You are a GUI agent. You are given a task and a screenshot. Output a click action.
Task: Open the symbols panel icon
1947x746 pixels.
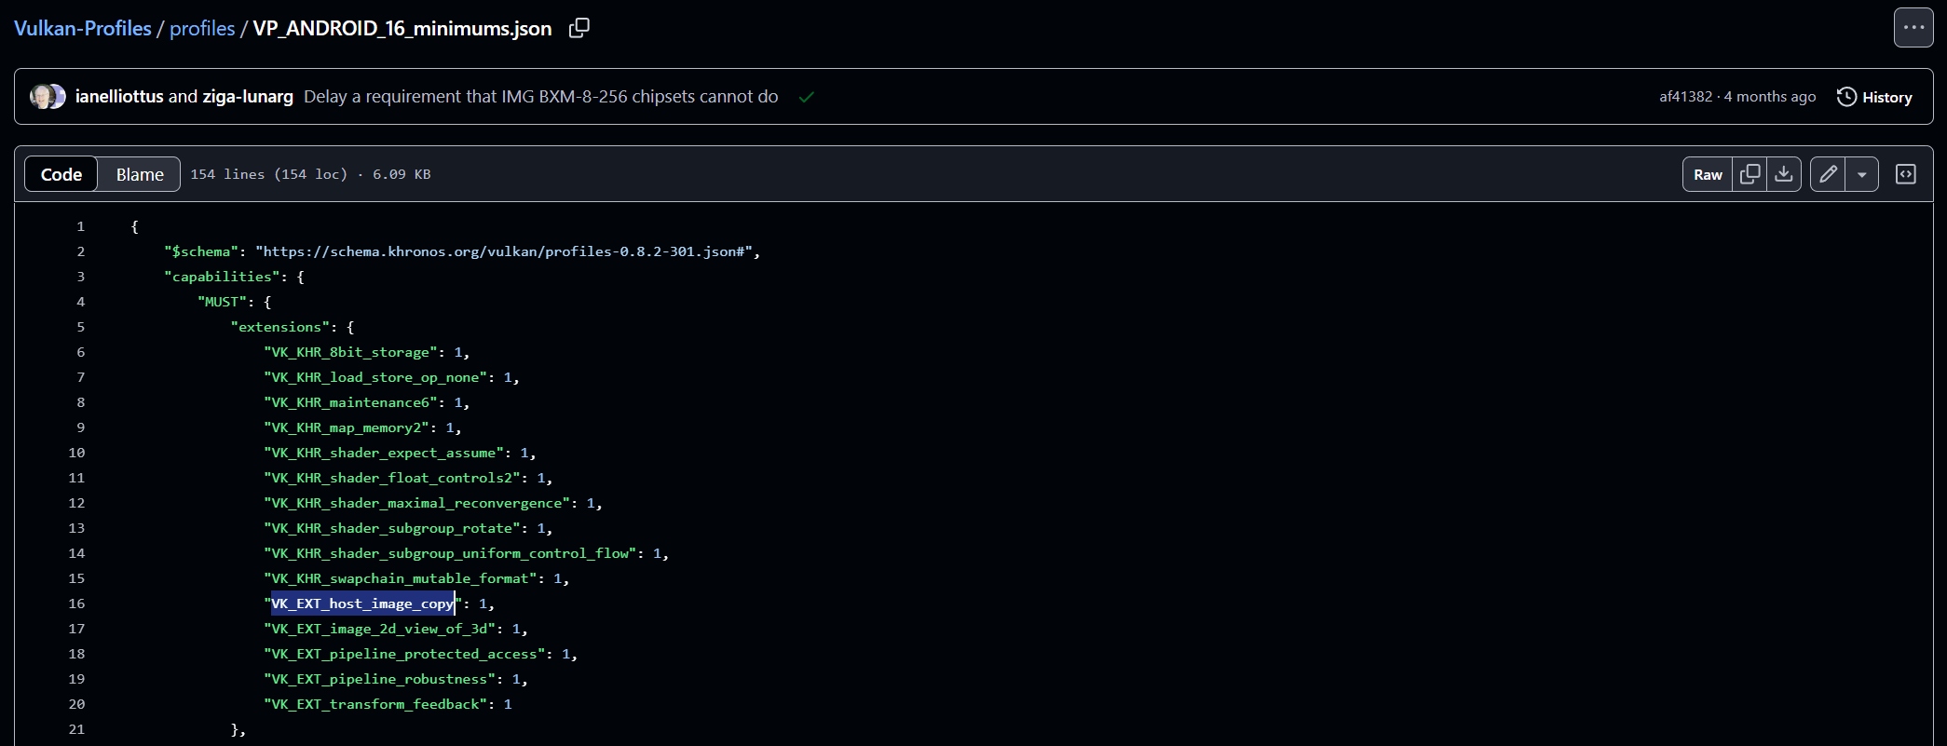(x=1906, y=174)
